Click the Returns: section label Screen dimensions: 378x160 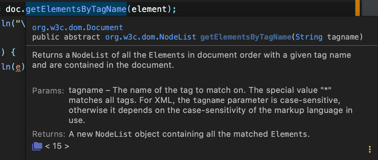coord(49,135)
